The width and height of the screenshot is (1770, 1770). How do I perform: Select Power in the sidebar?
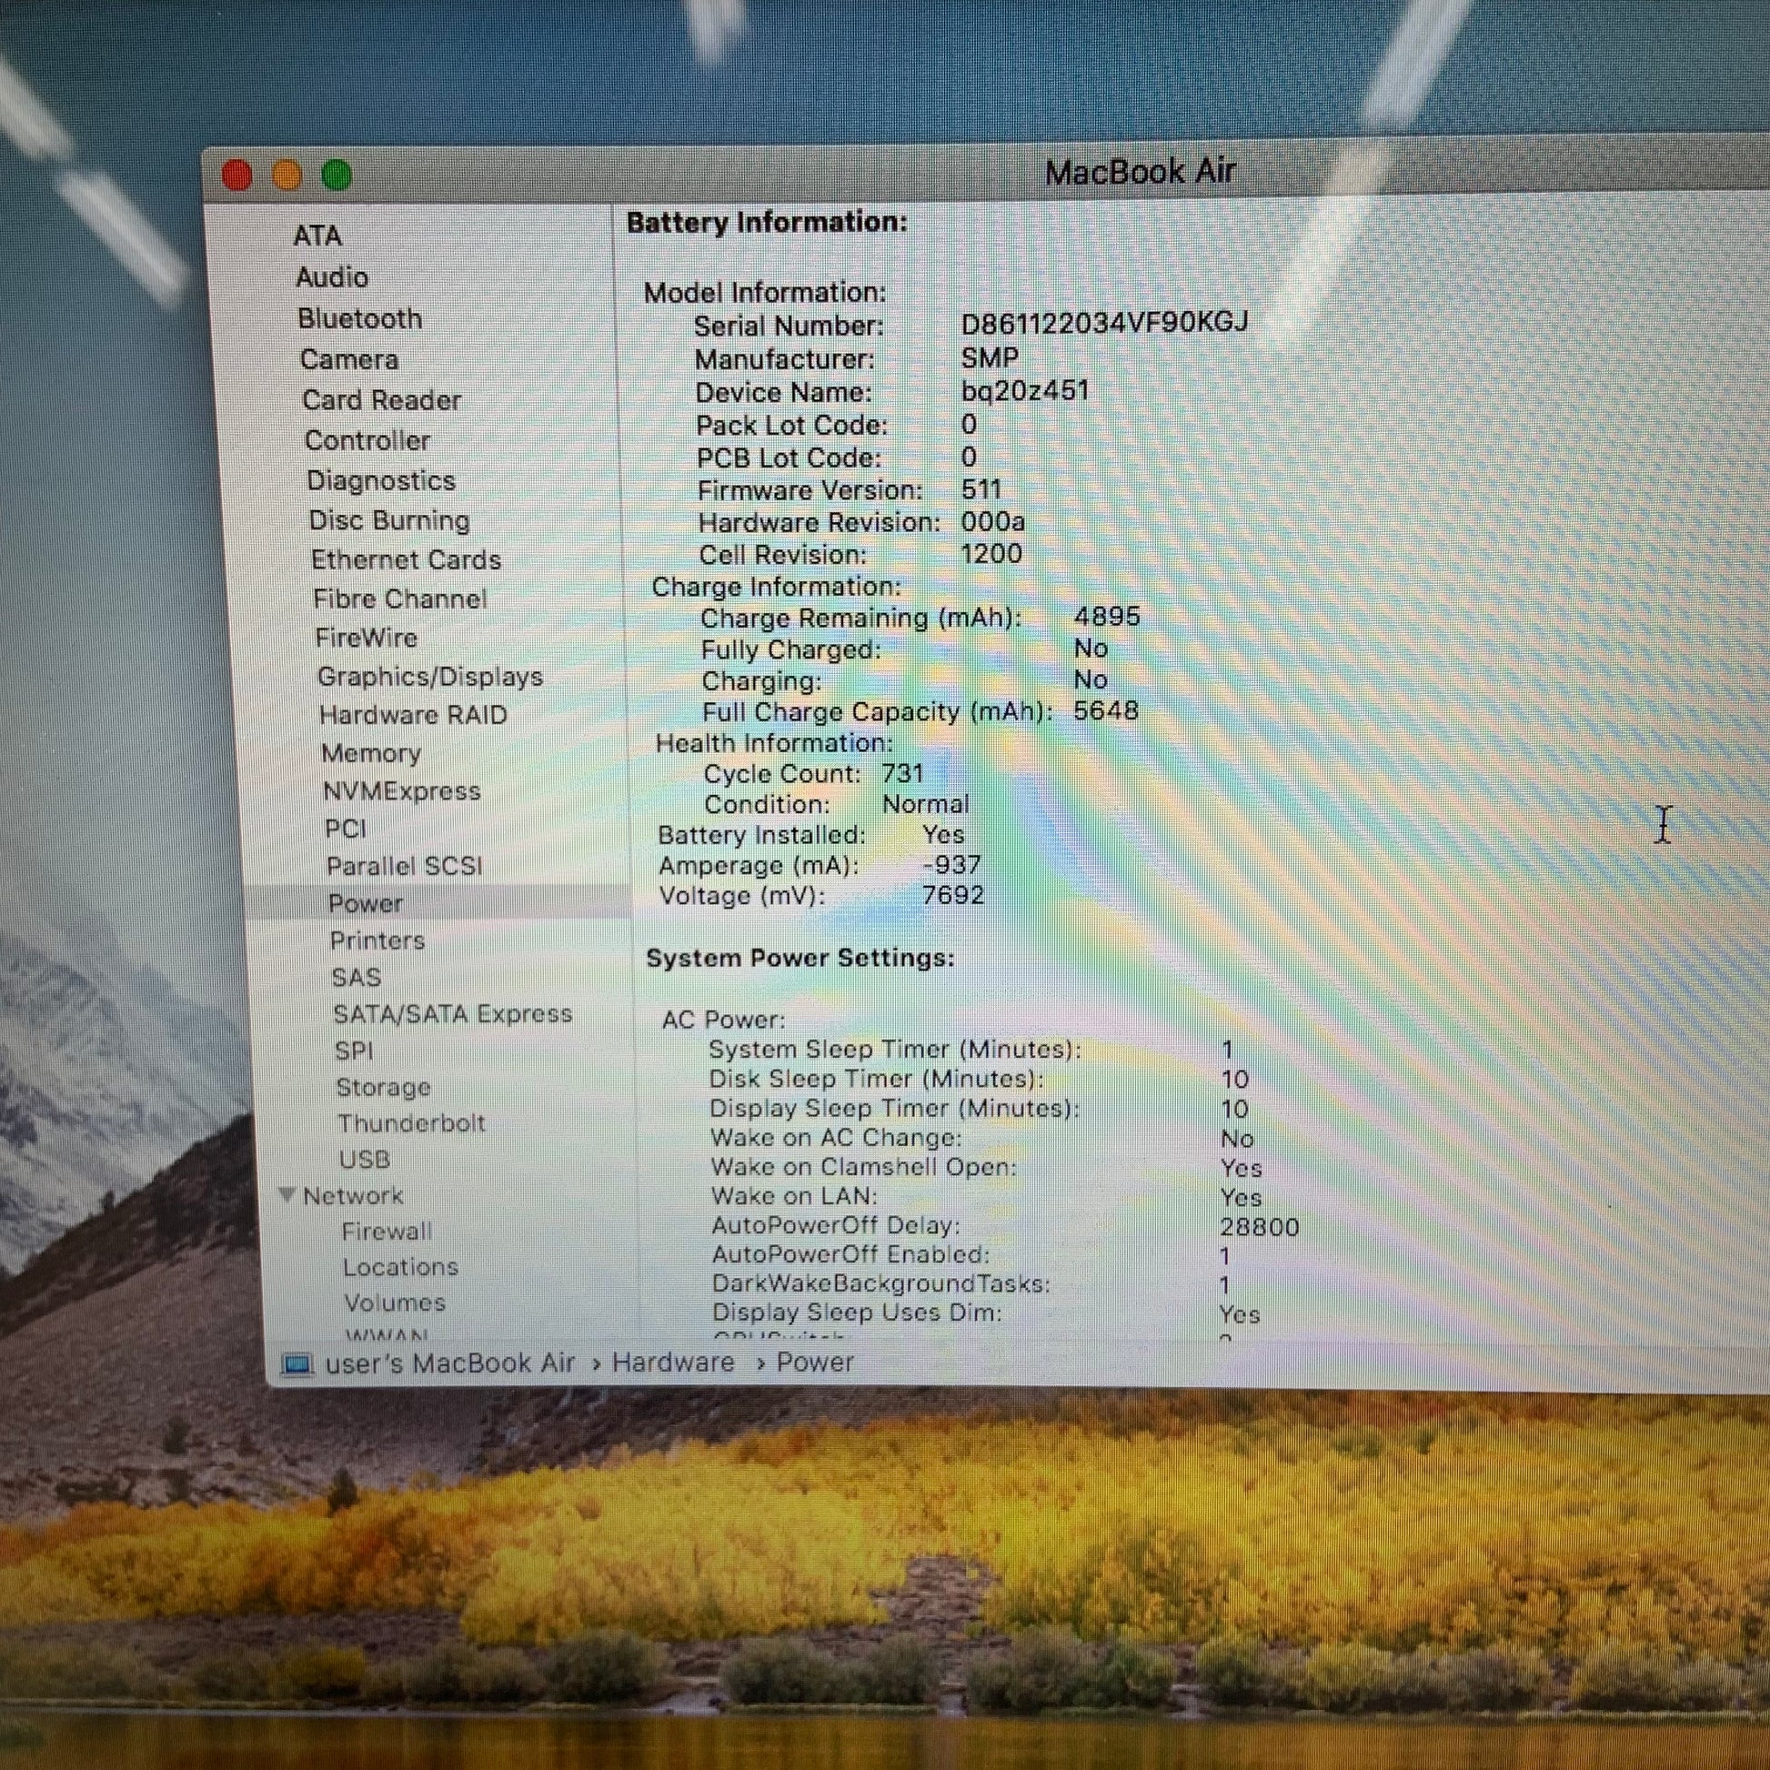point(366,903)
